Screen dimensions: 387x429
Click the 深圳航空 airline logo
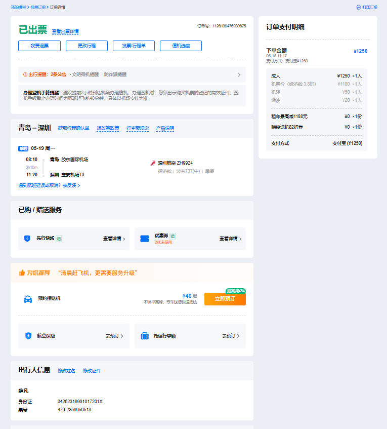(153, 163)
